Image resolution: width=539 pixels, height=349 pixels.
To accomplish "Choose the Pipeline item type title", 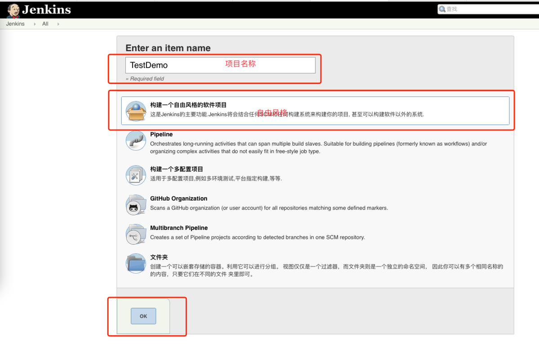I will (x=161, y=134).
